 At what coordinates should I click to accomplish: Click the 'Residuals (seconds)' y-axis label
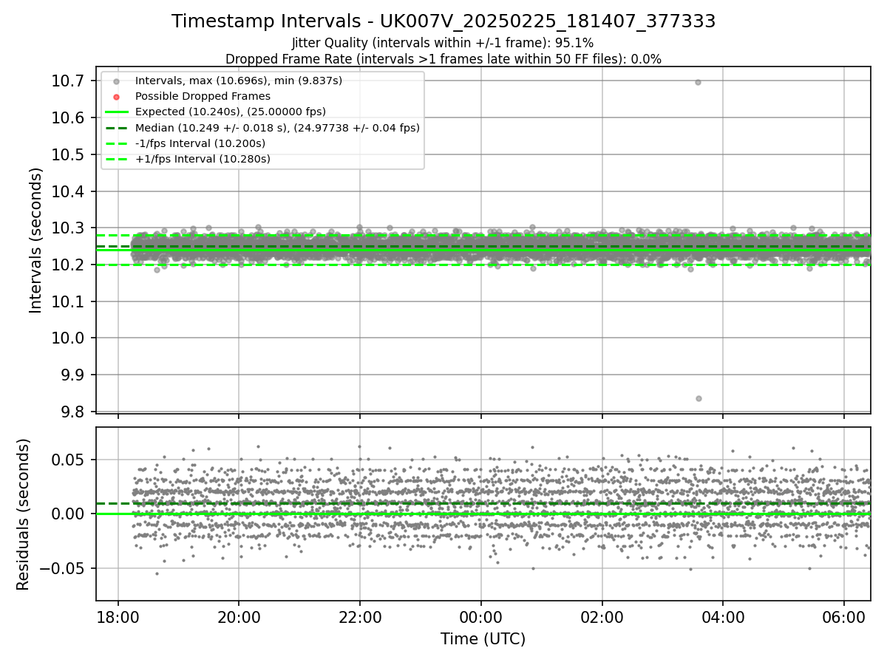click(x=24, y=514)
